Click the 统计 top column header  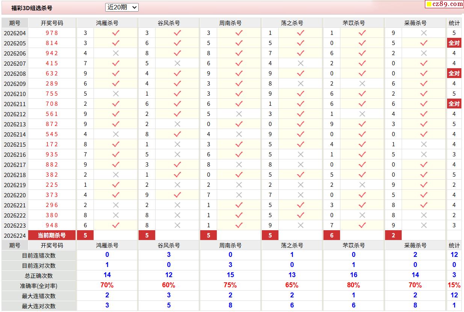454,23
